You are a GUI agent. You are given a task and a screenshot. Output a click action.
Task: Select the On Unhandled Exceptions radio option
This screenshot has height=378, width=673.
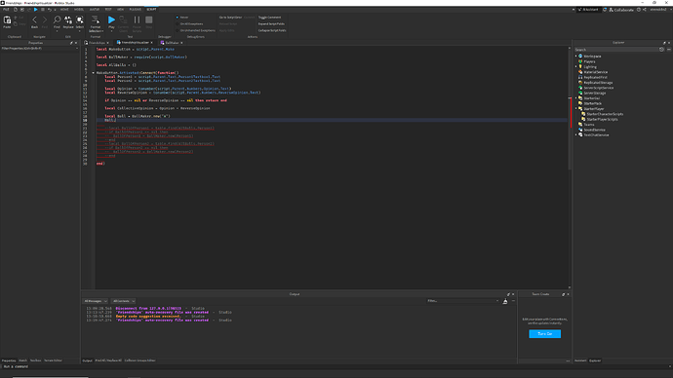click(x=178, y=30)
